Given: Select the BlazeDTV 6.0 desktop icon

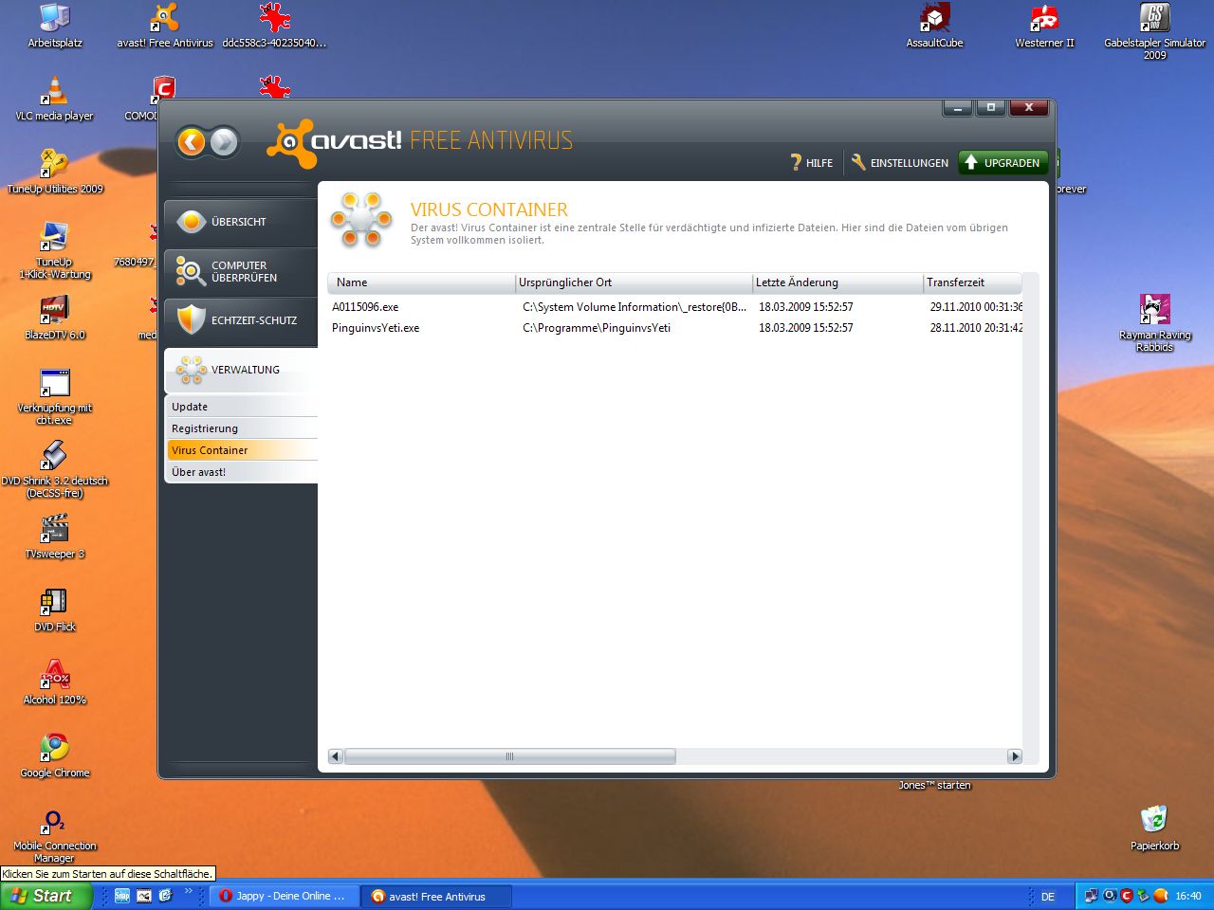Looking at the screenshot, I should pos(55,318).
